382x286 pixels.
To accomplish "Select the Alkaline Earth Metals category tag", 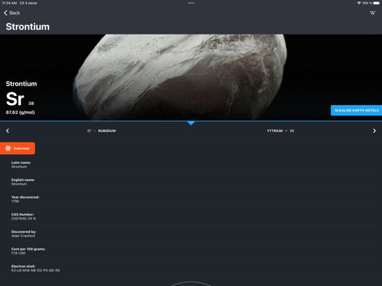I will [356, 111].
